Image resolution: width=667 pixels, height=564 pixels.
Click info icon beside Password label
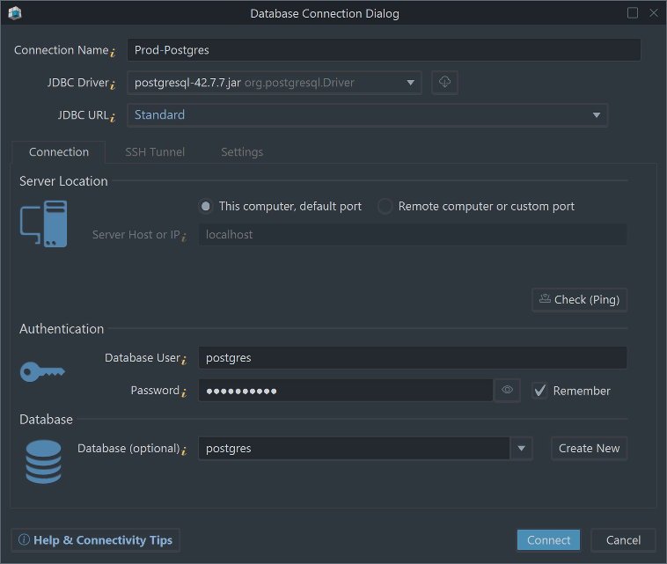tap(184, 392)
